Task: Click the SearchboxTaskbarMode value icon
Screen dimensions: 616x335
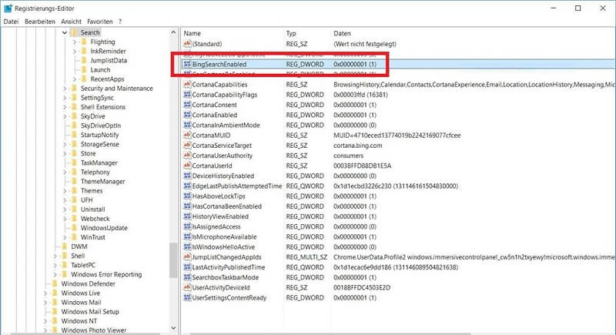Action: click(x=187, y=277)
